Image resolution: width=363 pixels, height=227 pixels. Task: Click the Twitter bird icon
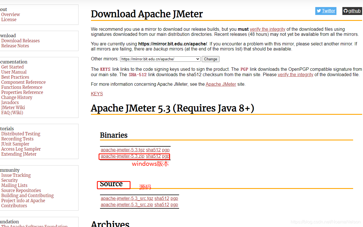coord(319,11)
